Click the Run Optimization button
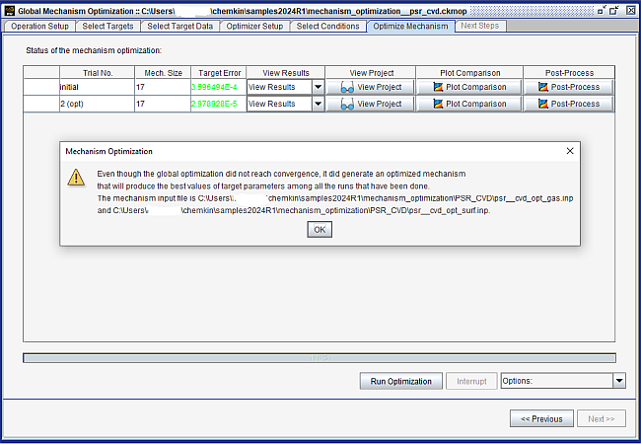This screenshot has height=444, width=641. (400, 381)
